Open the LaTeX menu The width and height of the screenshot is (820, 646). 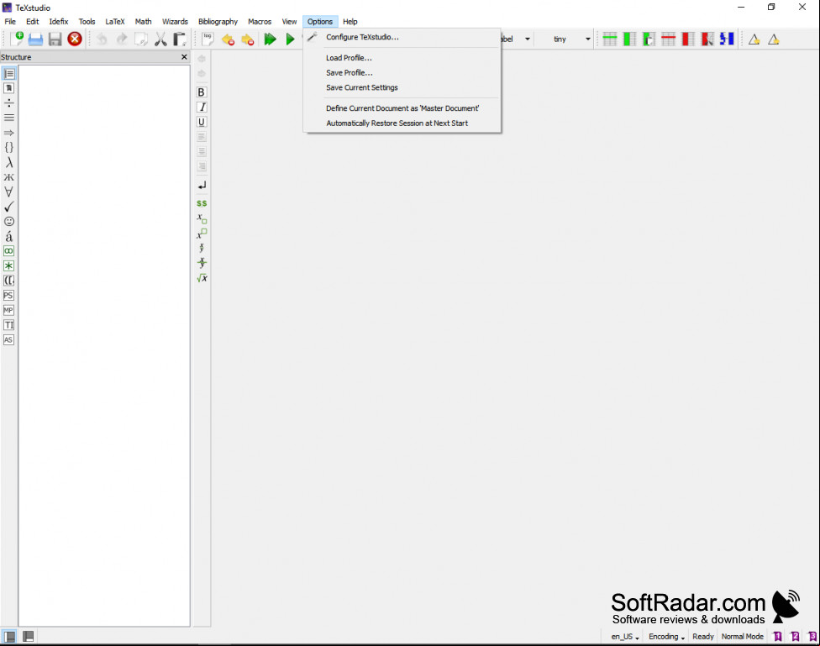tap(115, 22)
